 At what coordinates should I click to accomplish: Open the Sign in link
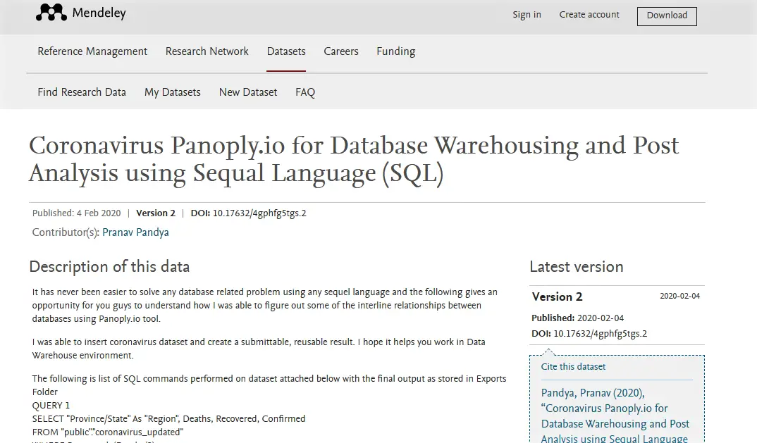point(527,15)
